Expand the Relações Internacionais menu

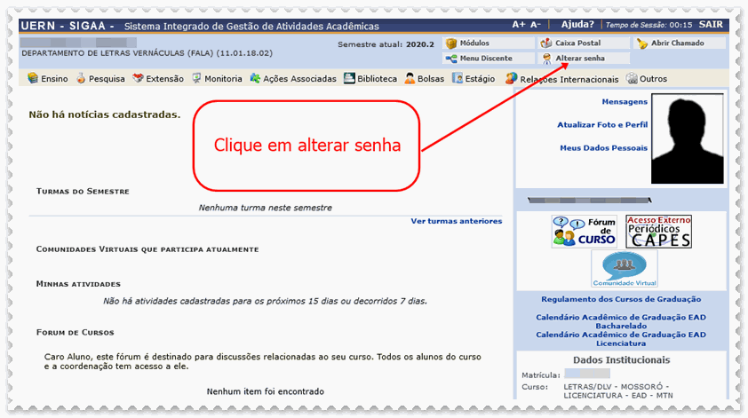pos(550,79)
